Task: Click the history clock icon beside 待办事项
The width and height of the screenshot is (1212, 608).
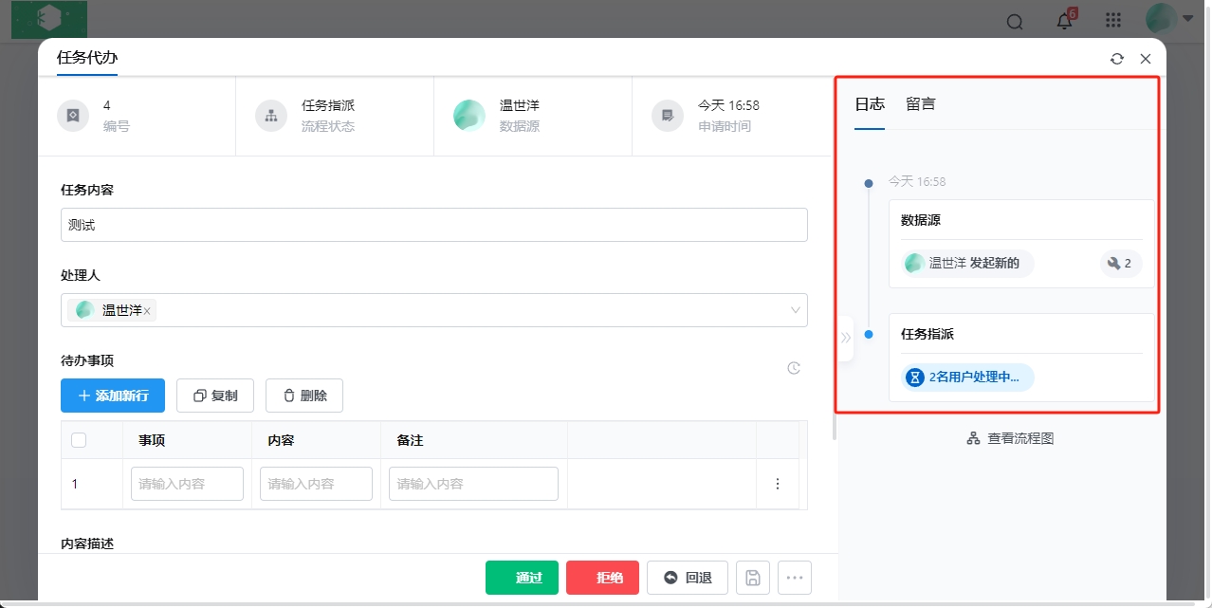Action: (795, 368)
